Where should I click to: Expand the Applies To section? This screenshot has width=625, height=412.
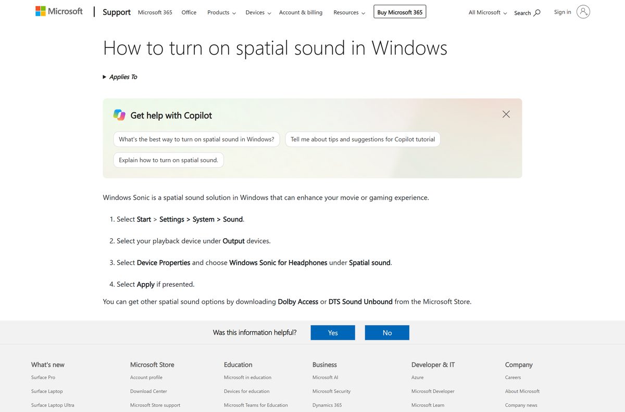[x=120, y=77]
